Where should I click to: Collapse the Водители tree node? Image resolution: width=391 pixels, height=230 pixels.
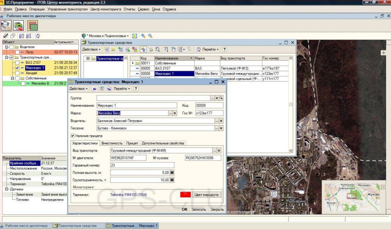(x=7, y=47)
